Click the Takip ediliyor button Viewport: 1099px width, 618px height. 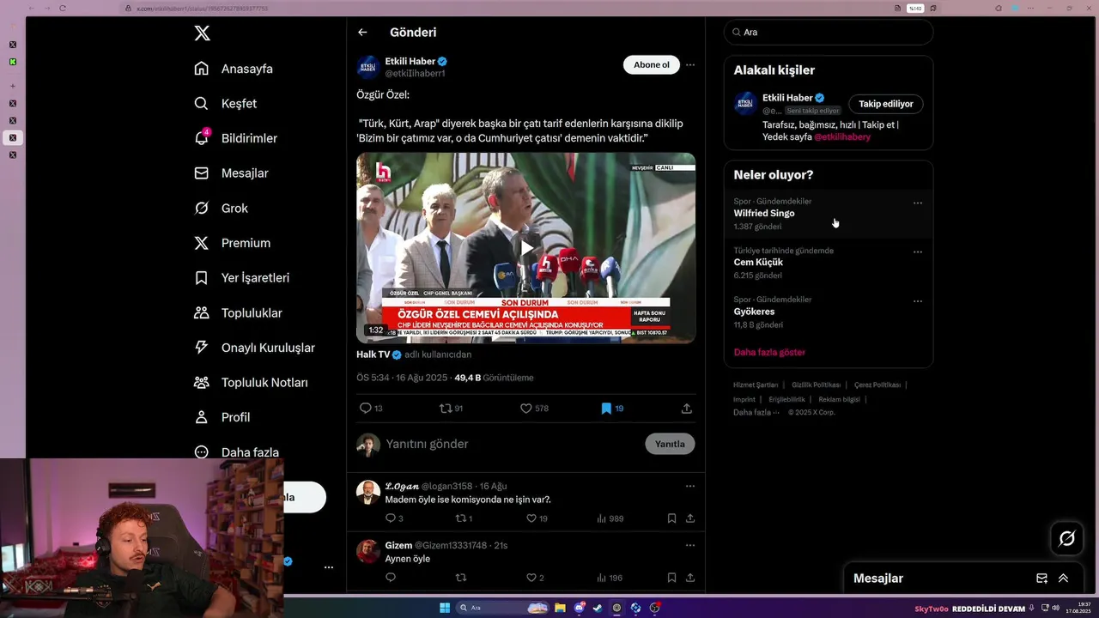point(885,104)
